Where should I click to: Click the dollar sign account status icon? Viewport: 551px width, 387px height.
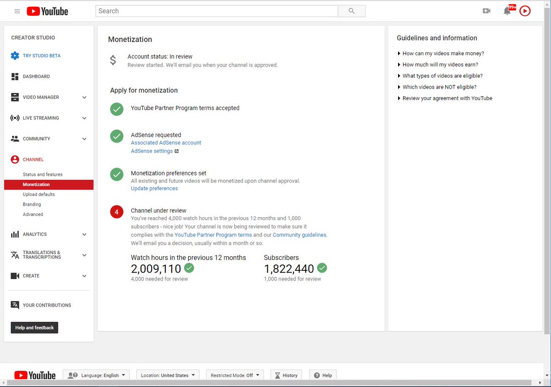click(113, 60)
